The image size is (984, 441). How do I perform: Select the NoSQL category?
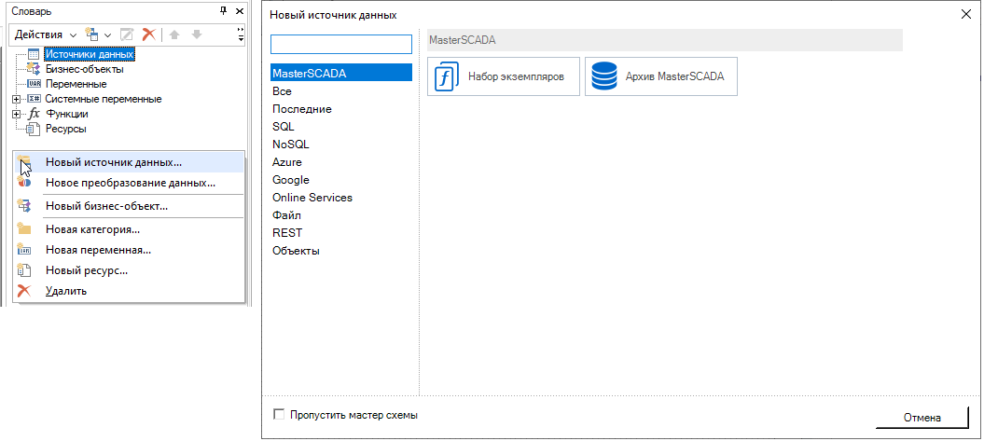point(341,145)
